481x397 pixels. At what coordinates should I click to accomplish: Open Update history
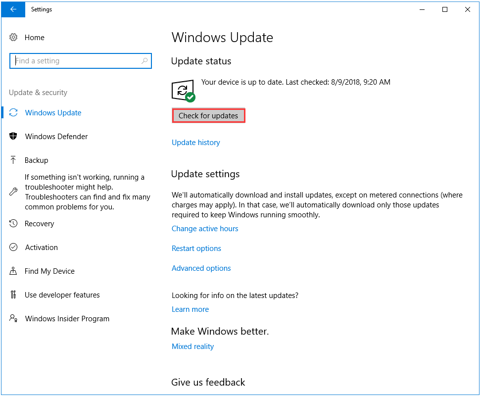[195, 142]
